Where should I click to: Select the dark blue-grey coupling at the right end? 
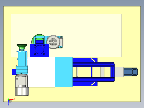[131, 72]
